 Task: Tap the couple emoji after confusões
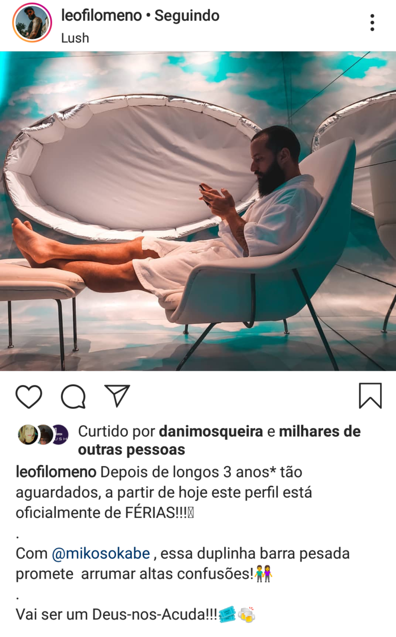(x=263, y=574)
